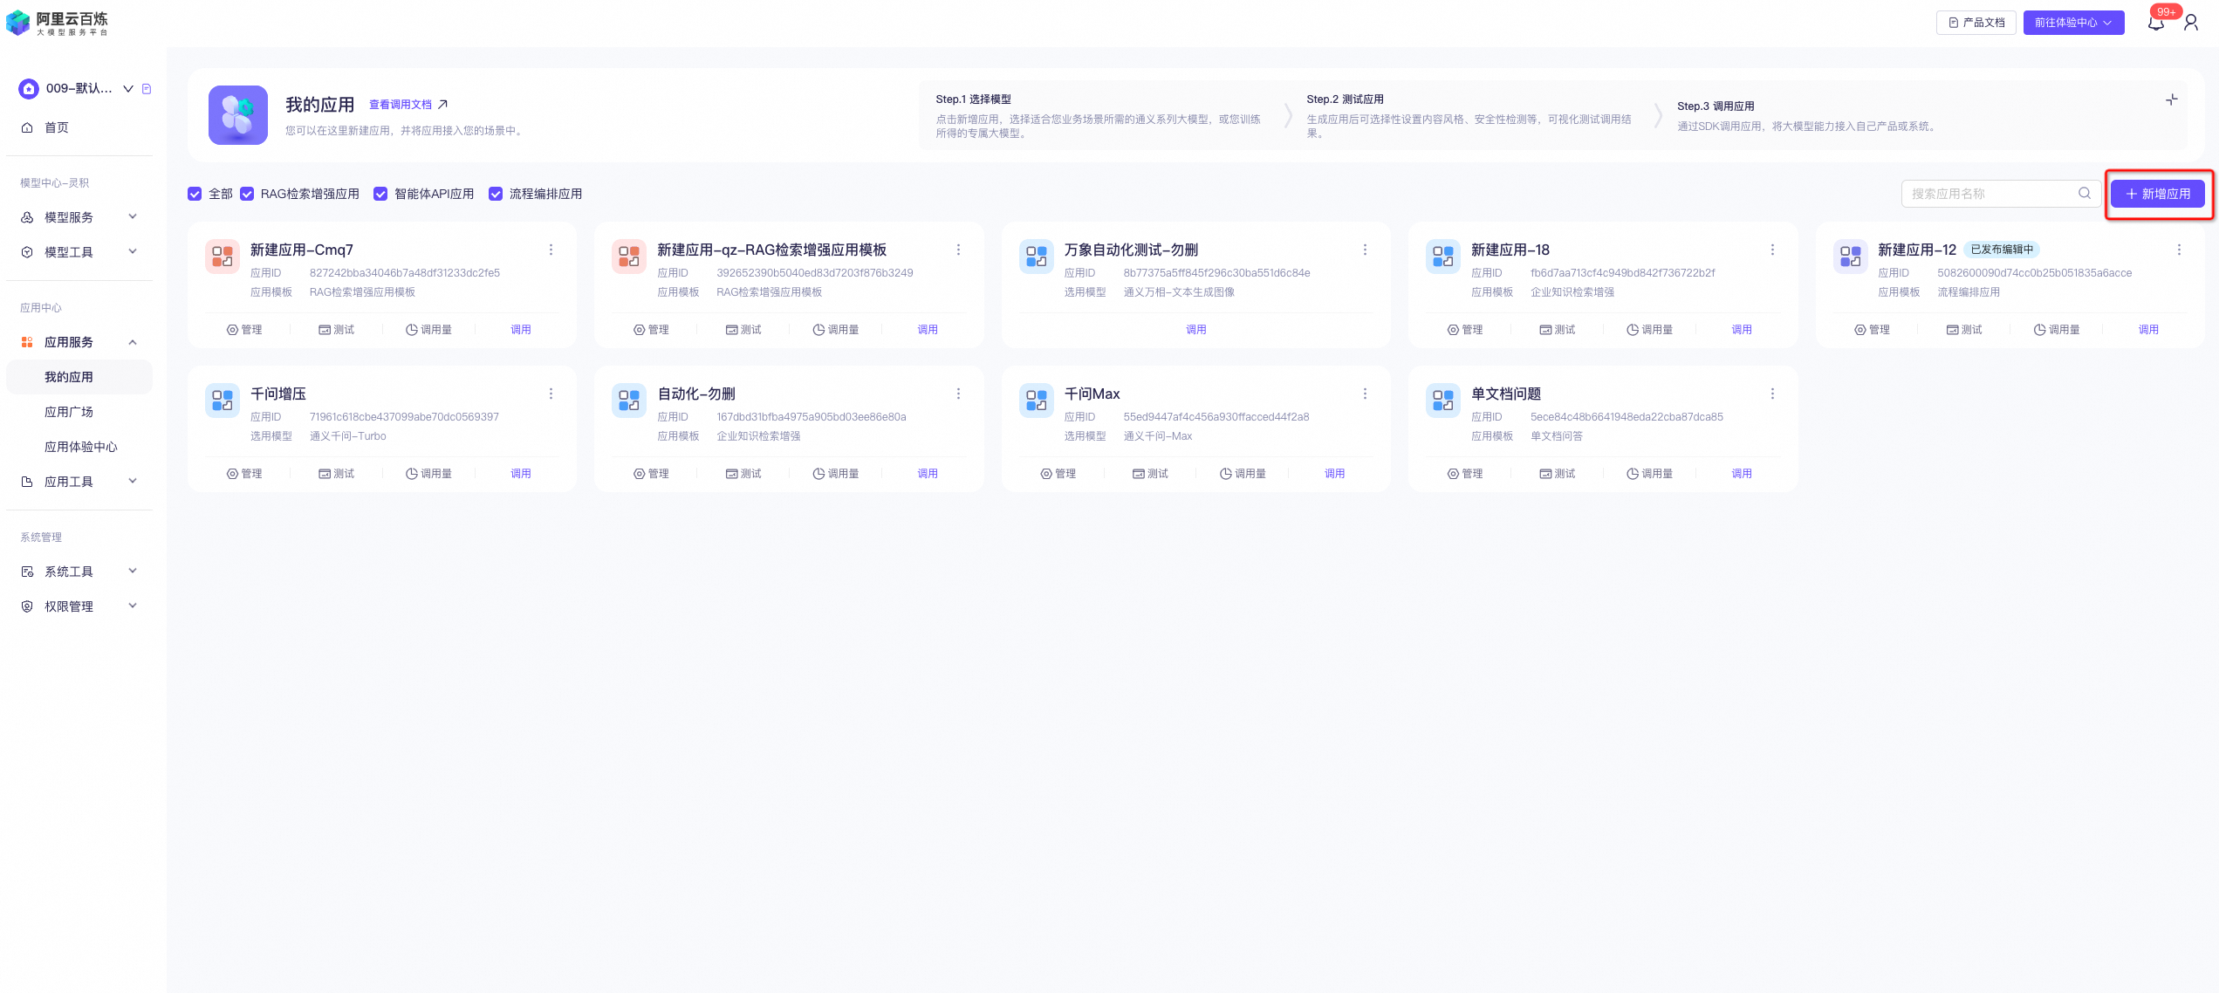This screenshot has height=993, width=2219.
Task: Click the 自动化-勿删 app icon
Action: [629, 401]
